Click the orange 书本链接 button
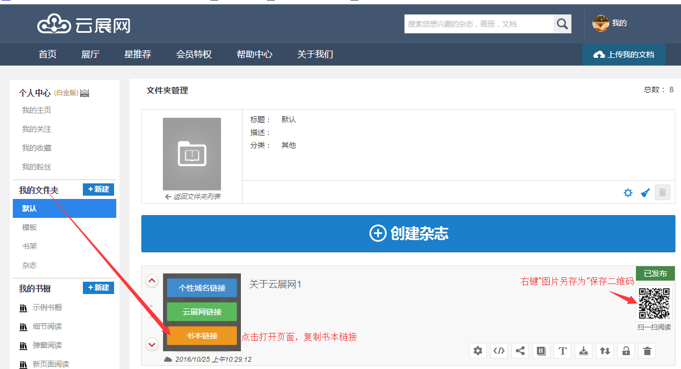This screenshot has width=681, height=369. (202, 336)
